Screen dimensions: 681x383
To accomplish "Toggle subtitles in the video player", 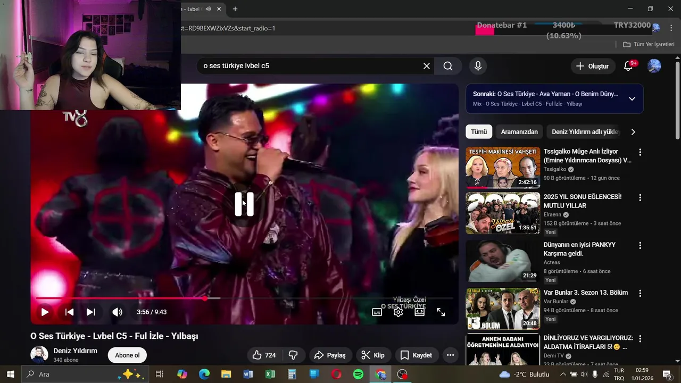I will point(377,312).
